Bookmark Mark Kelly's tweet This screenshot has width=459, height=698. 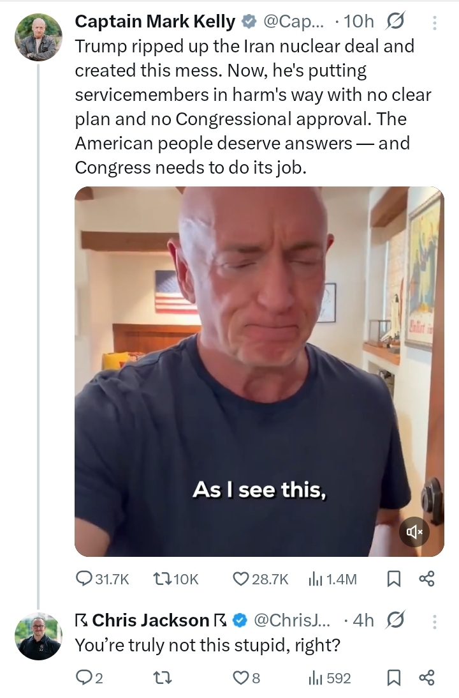394,579
